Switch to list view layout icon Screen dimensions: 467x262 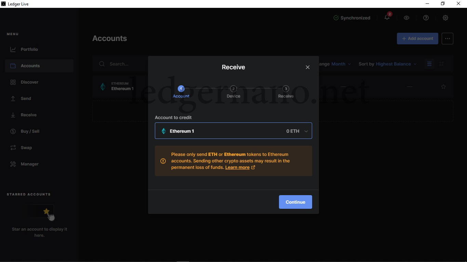click(x=429, y=64)
